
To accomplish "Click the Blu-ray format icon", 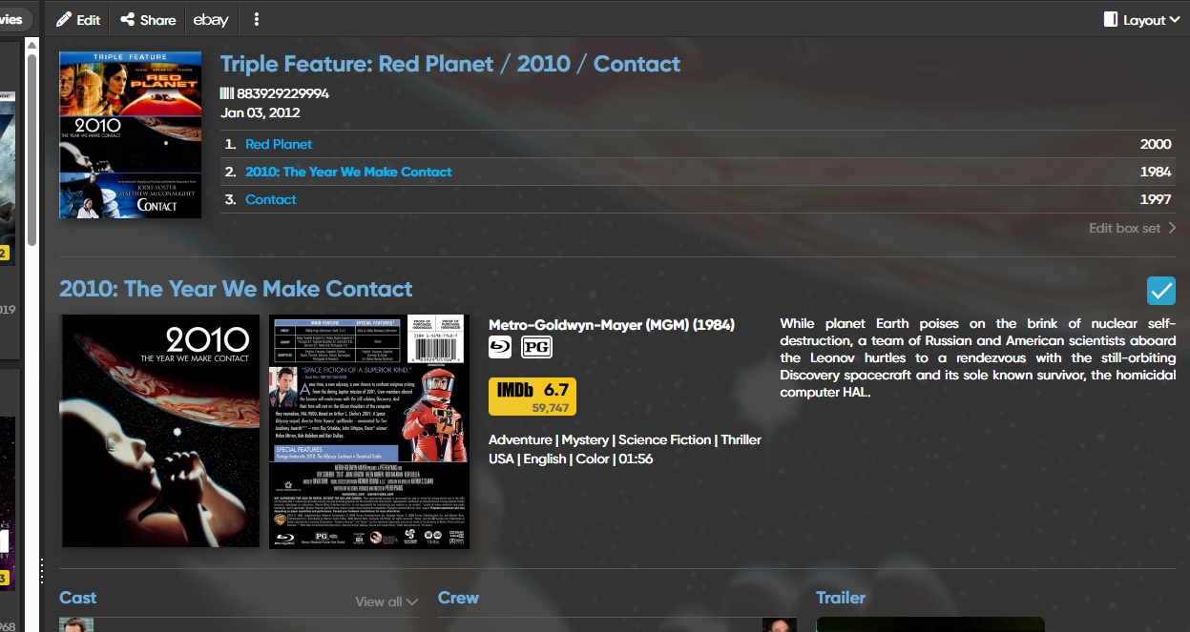I will [x=500, y=347].
